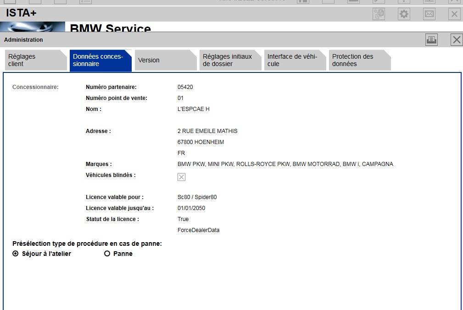Click the Nom : label
Viewport: 463px width, 310px height.
coord(94,109)
